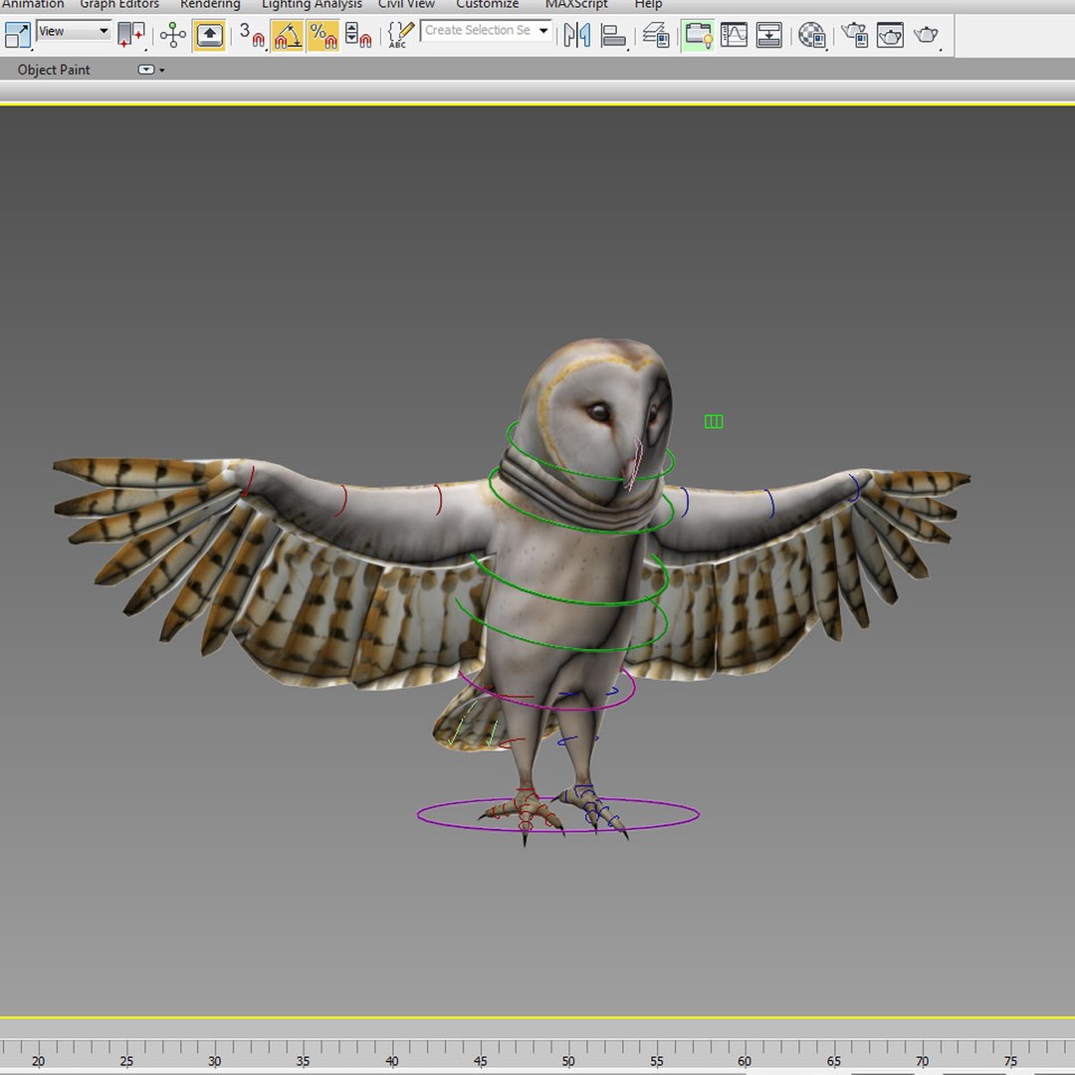Jump to frame 25 on the timeline
Viewport: 1075px width, 1075px height.
pos(126,1061)
